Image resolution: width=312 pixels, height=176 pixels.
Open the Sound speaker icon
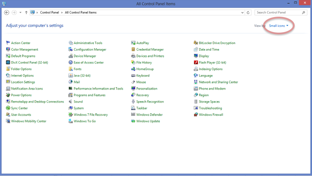point(71,101)
